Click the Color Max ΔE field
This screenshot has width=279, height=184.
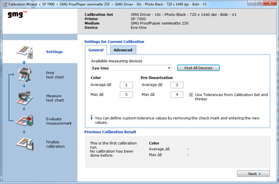(x=126, y=94)
